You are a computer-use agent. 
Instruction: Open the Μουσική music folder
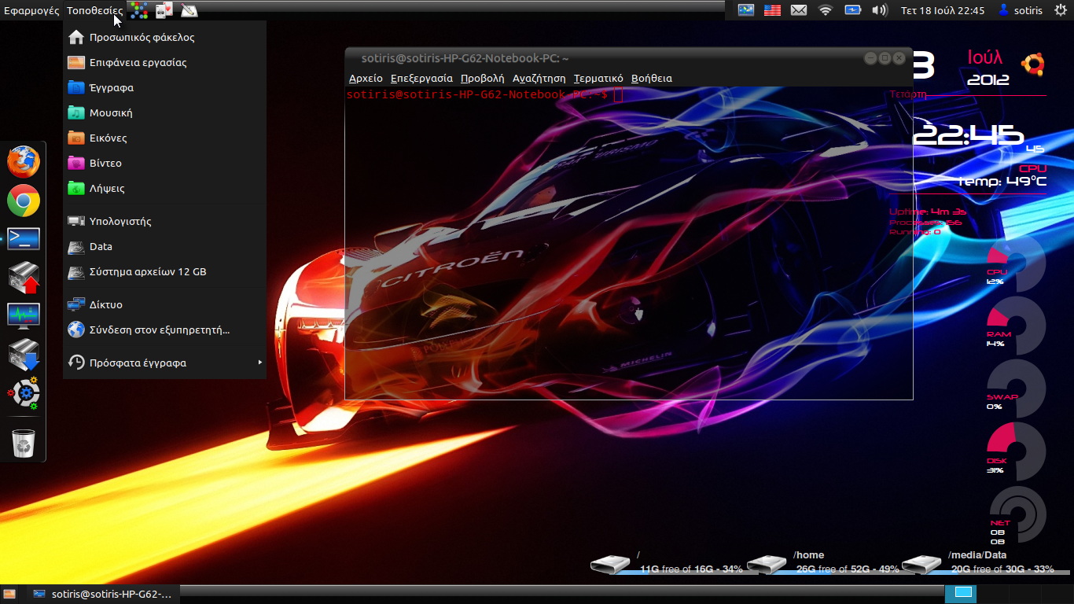[x=164, y=112]
